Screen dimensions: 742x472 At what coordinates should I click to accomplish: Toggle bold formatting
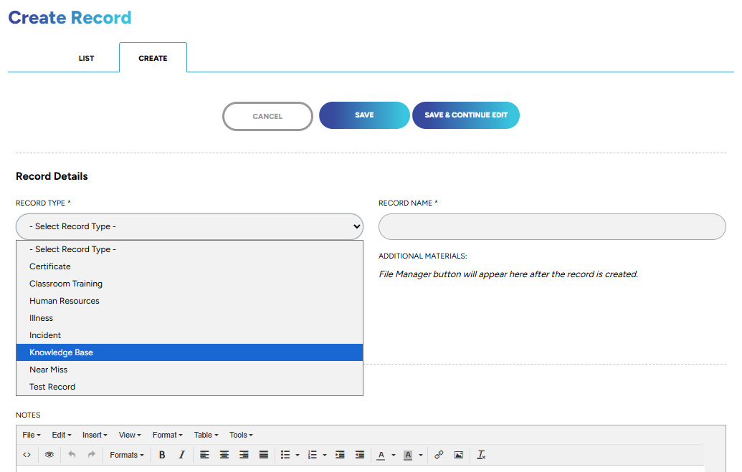point(162,455)
